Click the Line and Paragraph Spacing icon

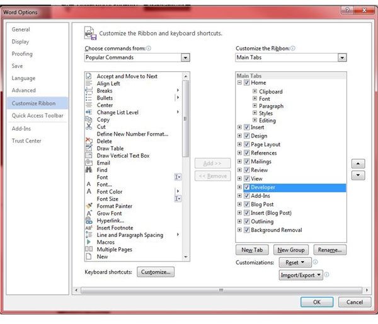tap(89, 234)
